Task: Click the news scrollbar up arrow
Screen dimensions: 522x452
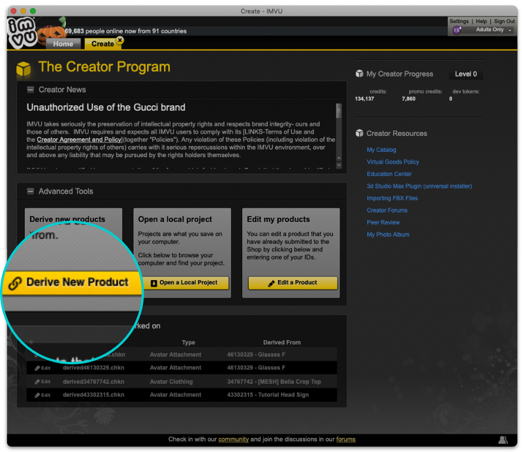Action: [339, 158]
